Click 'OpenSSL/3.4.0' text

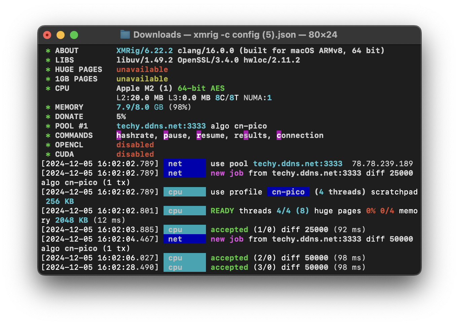[x=208, y=60]
